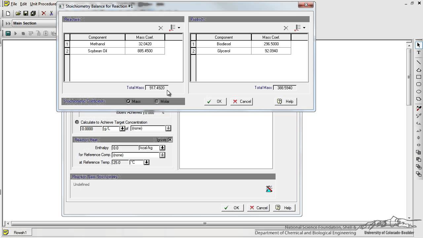The height and width of the screenshot is (238, 423).
Task: Click OK in the reaction dialog
Action: click(x=232, y=208)
